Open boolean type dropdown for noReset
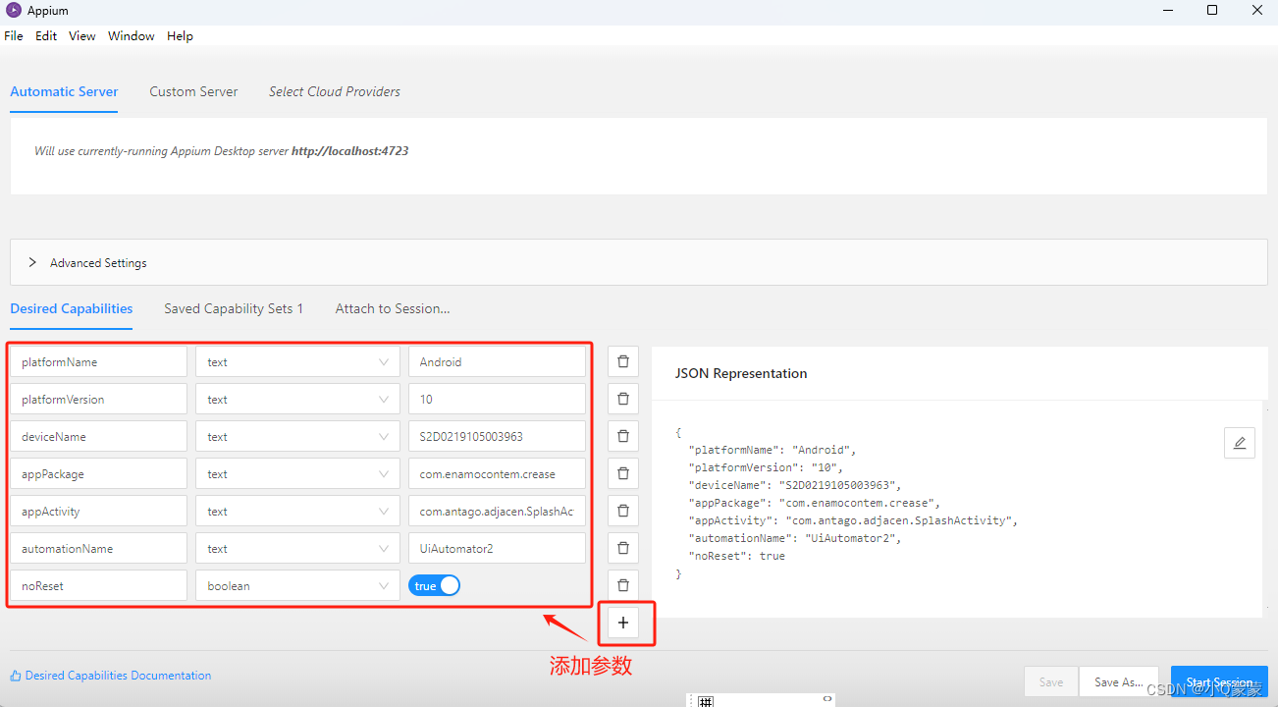Viewport: 1278px width, 707px height. click(297, 585)
